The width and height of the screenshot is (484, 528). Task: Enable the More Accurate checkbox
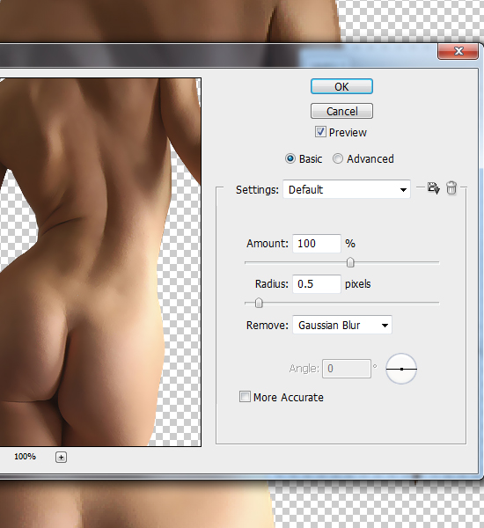[245, 397]
